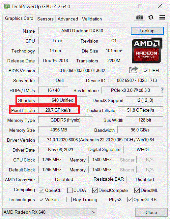This screenshot has height=219, width=170.
Task: Click the refresh arrows icon
Action: point(151,18)
